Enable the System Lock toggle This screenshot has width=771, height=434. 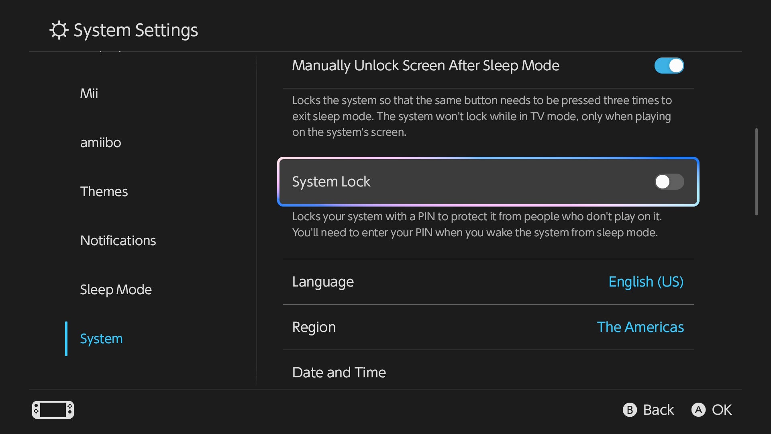click(669, 182)
